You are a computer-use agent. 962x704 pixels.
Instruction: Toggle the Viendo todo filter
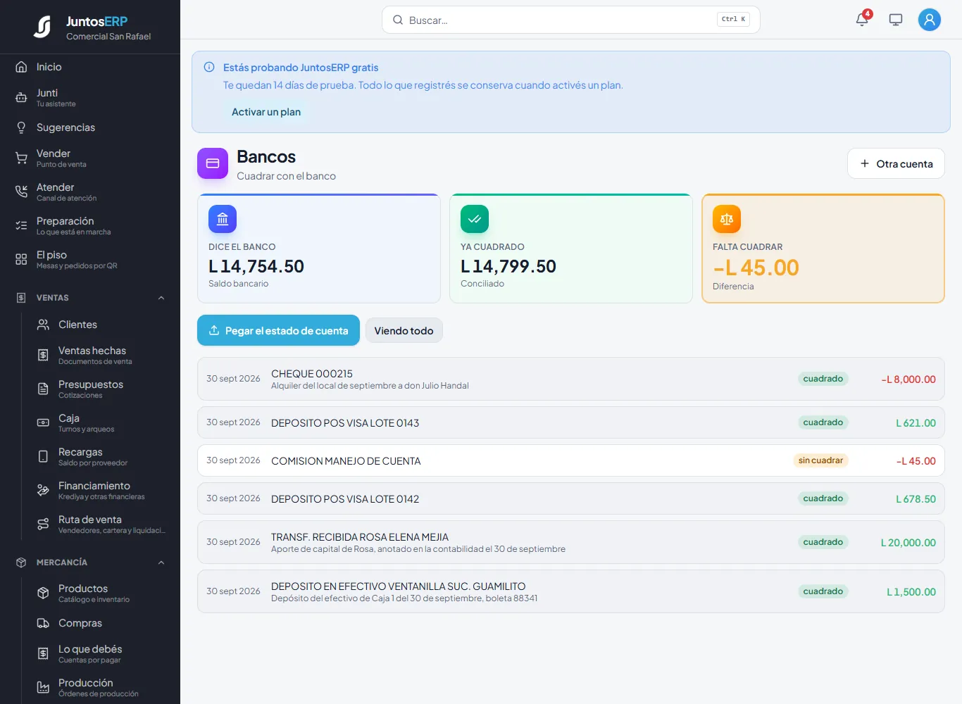[x=404, y=331]
